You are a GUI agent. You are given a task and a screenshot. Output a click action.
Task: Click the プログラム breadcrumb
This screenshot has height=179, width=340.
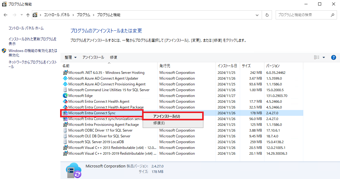click(83, 15)
